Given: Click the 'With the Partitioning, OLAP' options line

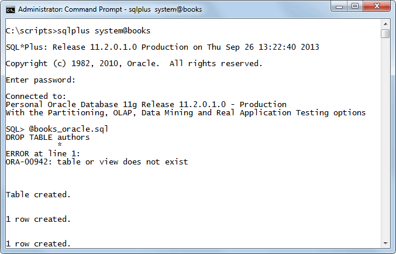Looking at the screenshot, I should tap(185, 113).
